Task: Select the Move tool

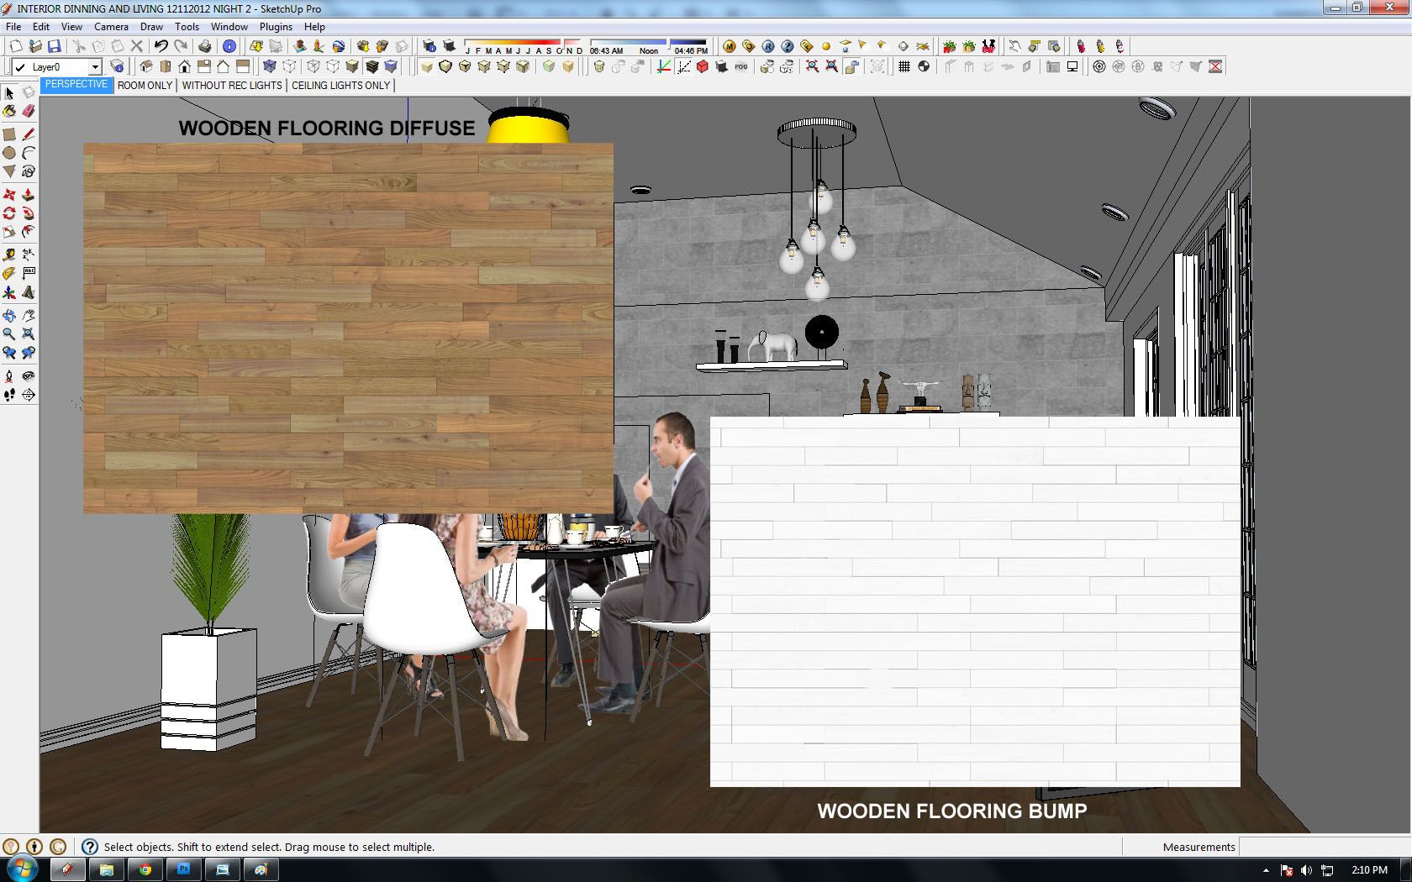Action: tap(9, 195)
